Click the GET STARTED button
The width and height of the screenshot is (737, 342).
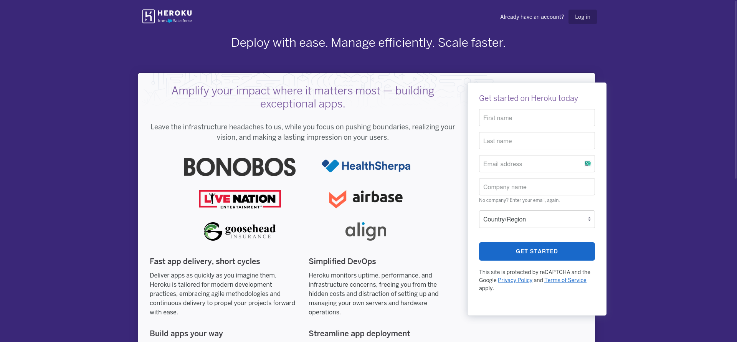click(x=537, y=251)
